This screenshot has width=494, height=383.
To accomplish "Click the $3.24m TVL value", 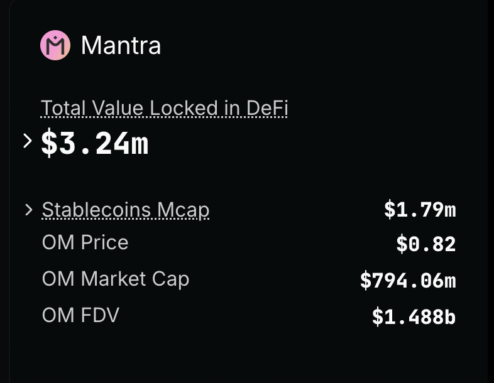I will [x=94, y=143].
